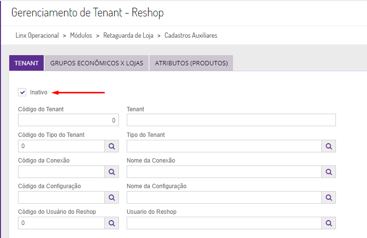Image resolution: width=367 pixels, height=238 pixels.
Task: Search Código do Usuário do Reshop
Action: point(111,223)
